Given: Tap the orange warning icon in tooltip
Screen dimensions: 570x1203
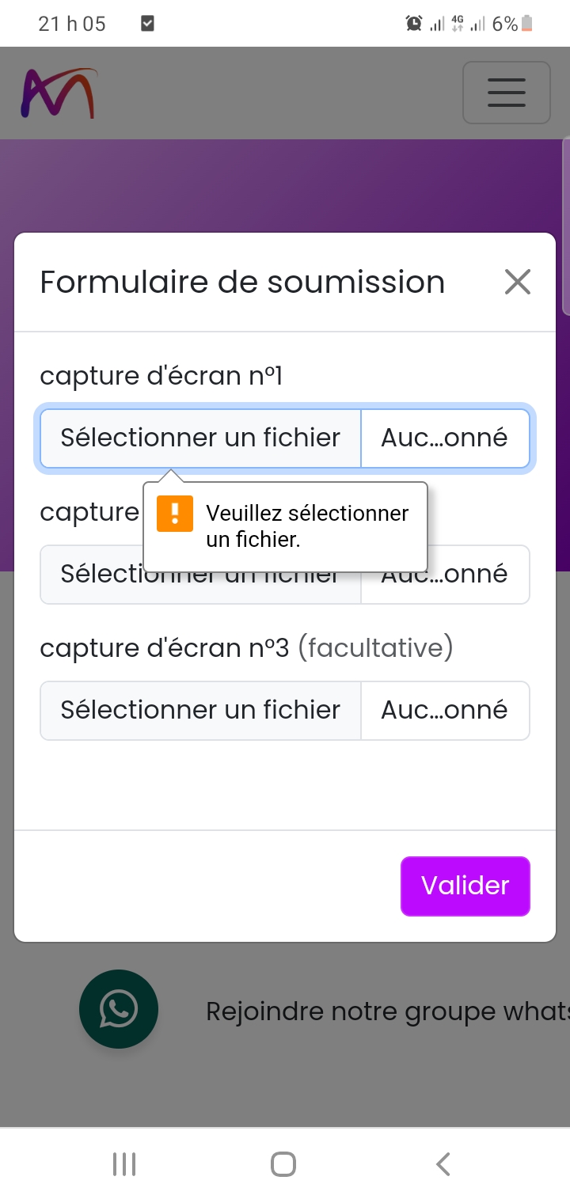Looking at the screenshot, I should pyautogui.click(x=175, y=514).
